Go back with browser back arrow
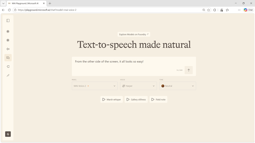The image size is (255, 143). click(x=3, y=10)
